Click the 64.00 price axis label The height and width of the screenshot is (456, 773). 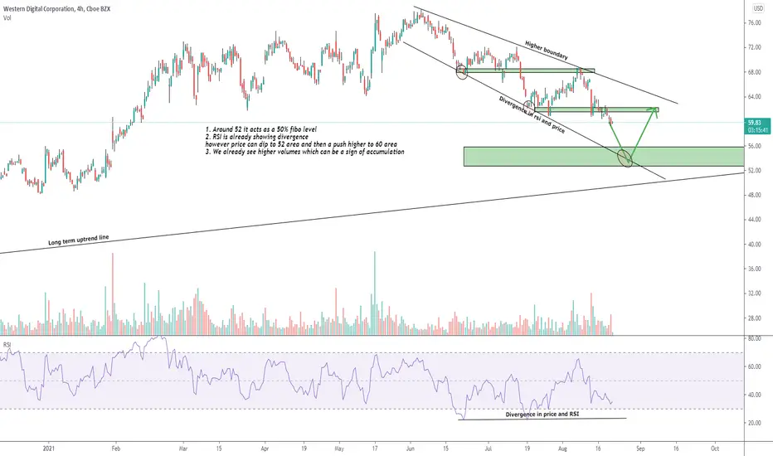click(754, 97)
